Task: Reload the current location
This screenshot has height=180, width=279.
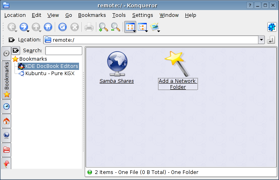Action: [x=62, y=27]
